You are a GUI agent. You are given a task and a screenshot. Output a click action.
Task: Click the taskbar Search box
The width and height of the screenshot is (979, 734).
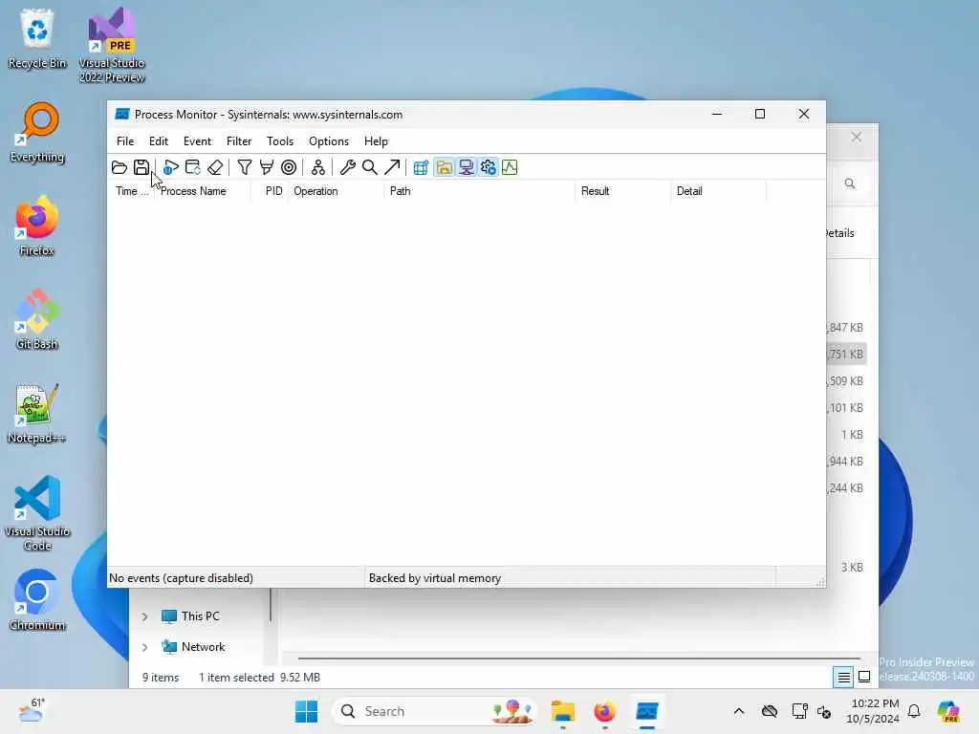[436, 711]
